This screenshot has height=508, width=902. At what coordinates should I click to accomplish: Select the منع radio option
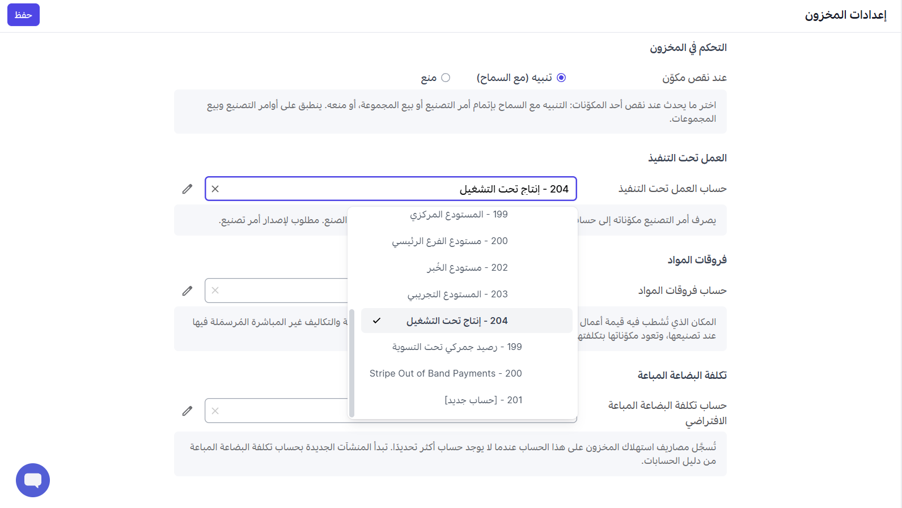[x=446, y=78]
